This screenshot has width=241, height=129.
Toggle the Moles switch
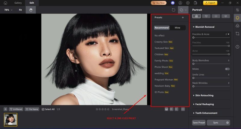click(227, 69)
